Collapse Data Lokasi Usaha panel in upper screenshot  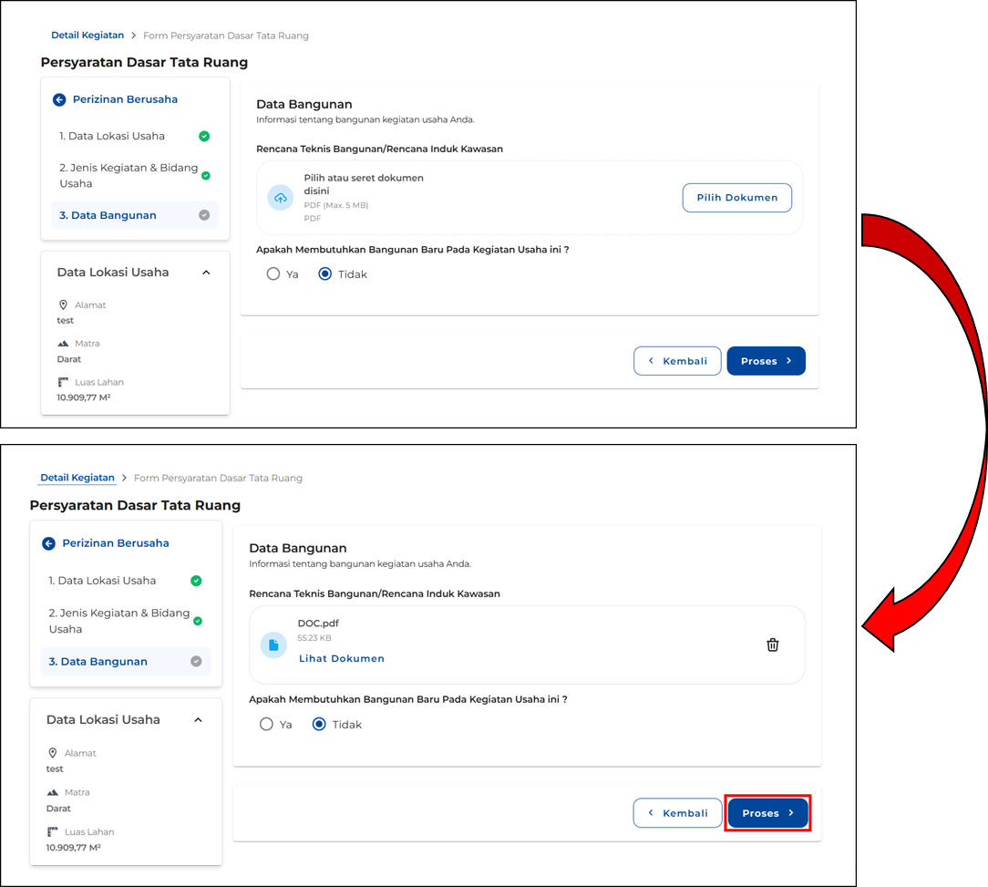(x=206, y=273)
